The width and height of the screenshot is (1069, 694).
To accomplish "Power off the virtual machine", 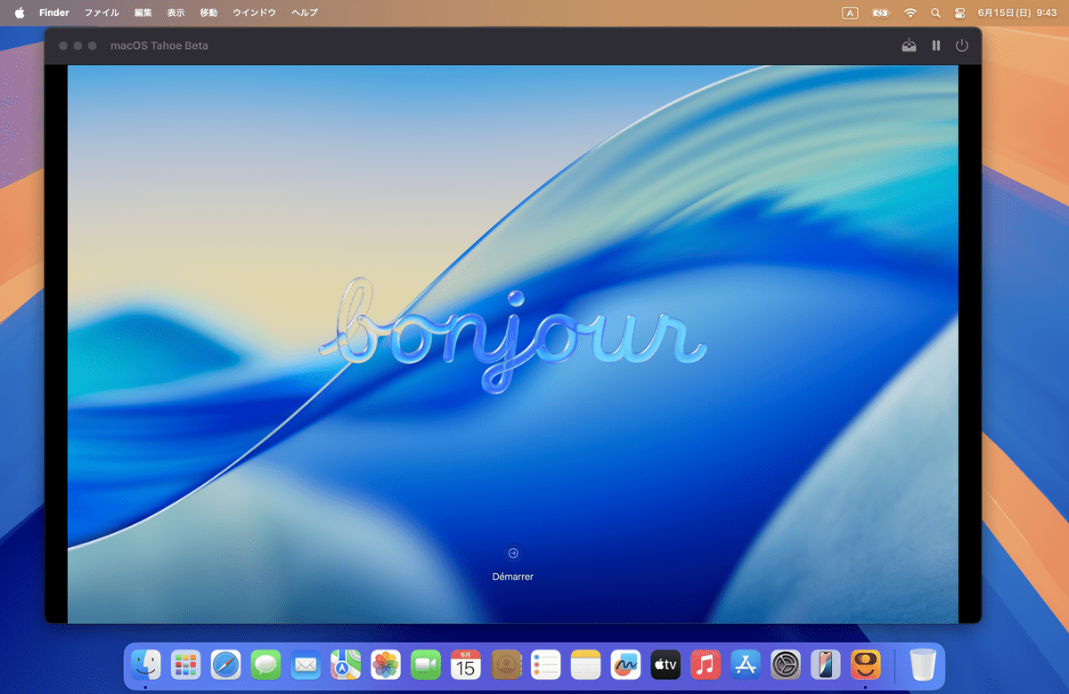I will tap(962, 45).
